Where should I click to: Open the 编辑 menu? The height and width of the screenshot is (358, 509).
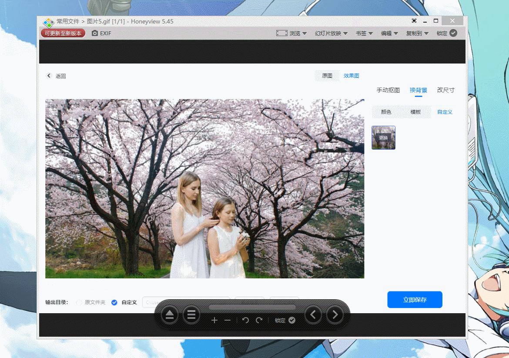pos(389,33)
